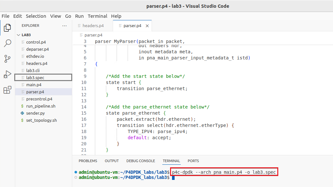Open run_pipeline.sh script file

(41, 106)
